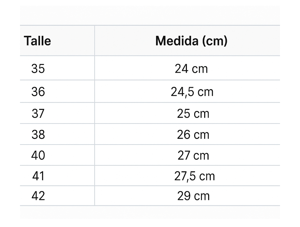Select the size 36 cell

point(38,92)
